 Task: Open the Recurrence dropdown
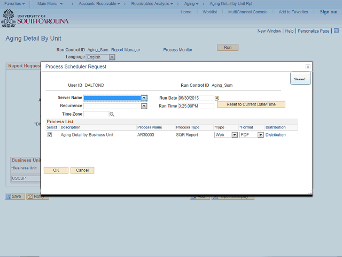tap(144, 106)
